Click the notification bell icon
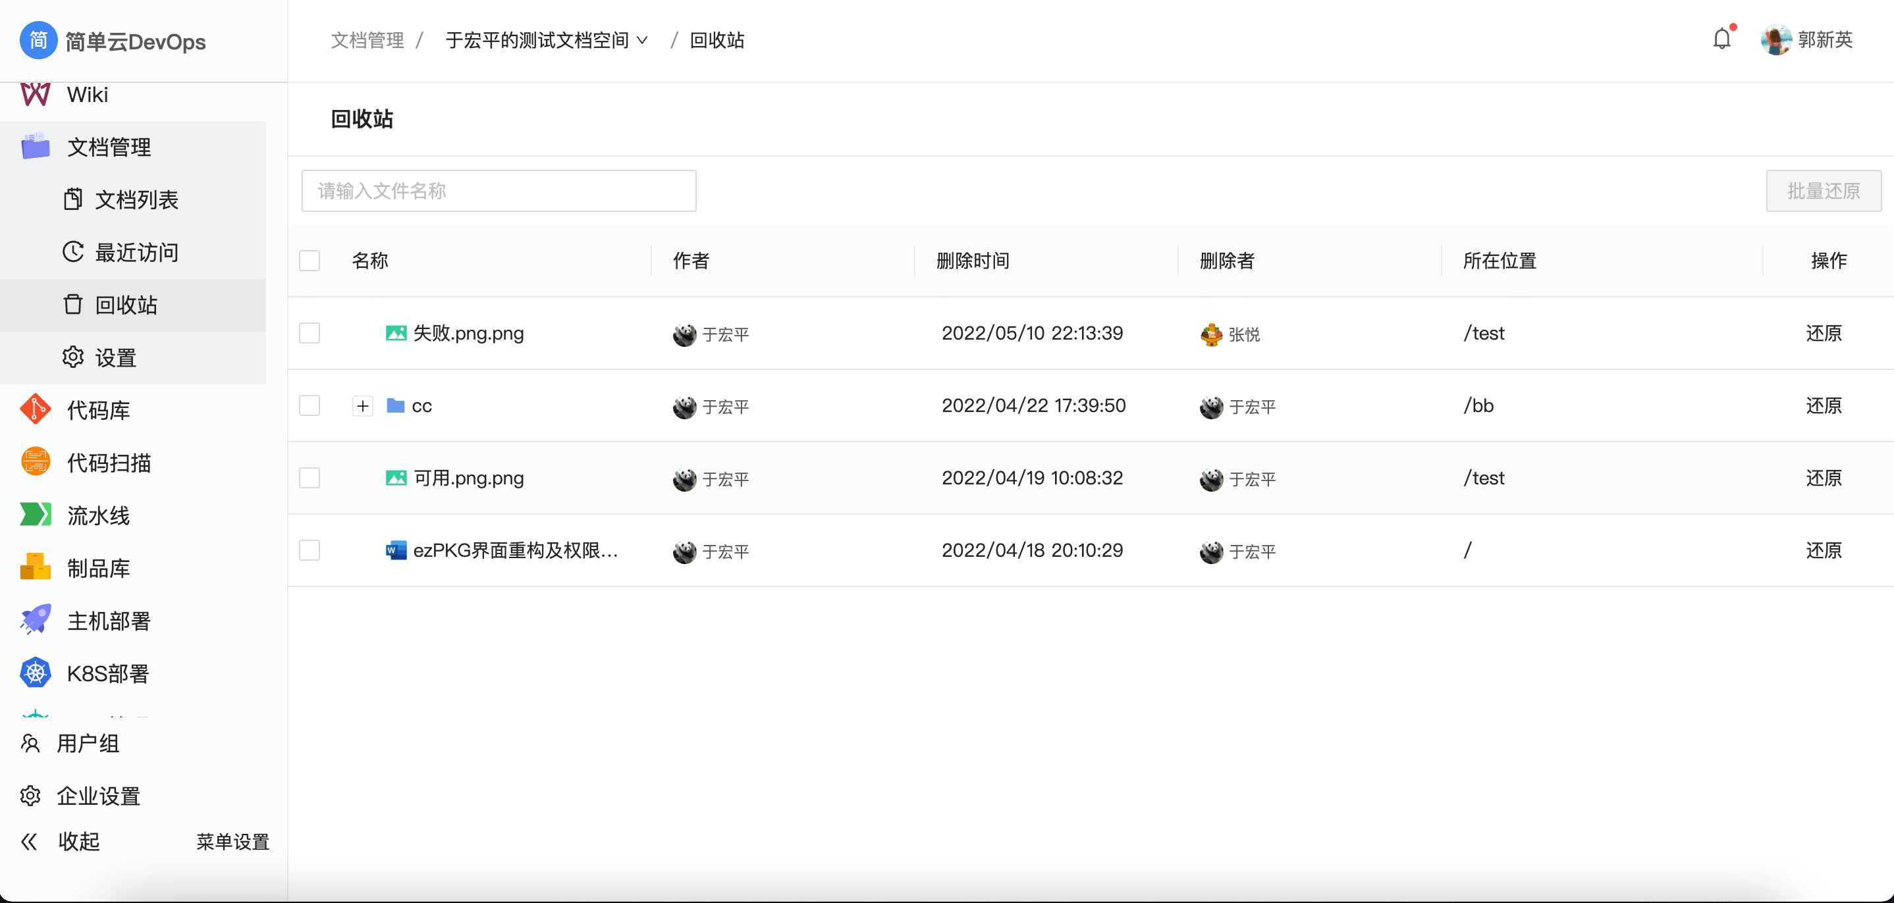Screen dimensions: 1894x903 [x=1721, y=39]
